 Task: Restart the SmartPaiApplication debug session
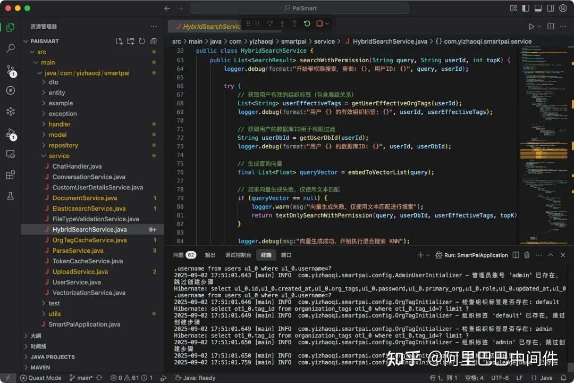click(x=307, y=23)
